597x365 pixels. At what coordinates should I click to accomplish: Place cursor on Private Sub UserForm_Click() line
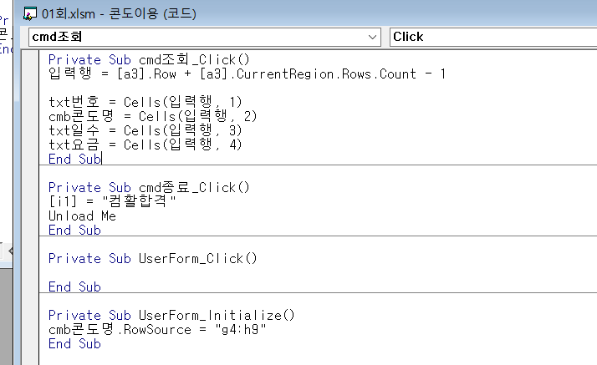152,258
